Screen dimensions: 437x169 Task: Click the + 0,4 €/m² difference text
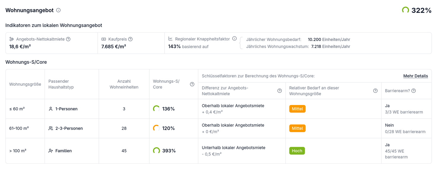click(x=212, y=112)
